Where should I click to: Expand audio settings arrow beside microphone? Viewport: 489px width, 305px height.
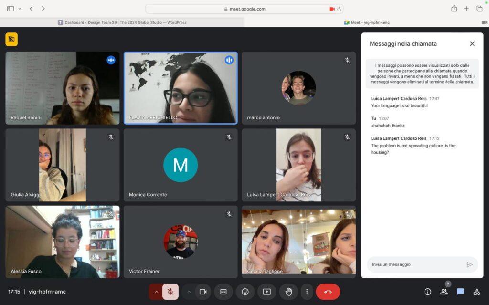[x=156, y=292]
